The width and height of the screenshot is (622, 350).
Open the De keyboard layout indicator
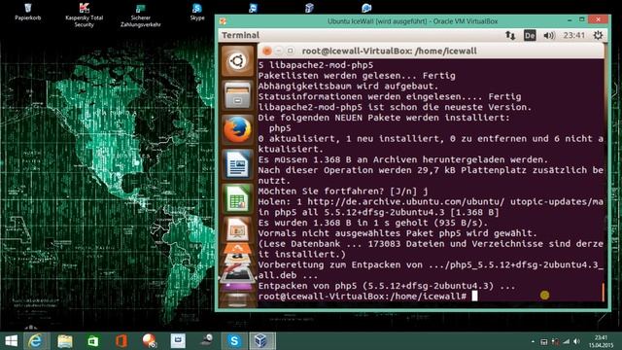[x=530, y=35]
